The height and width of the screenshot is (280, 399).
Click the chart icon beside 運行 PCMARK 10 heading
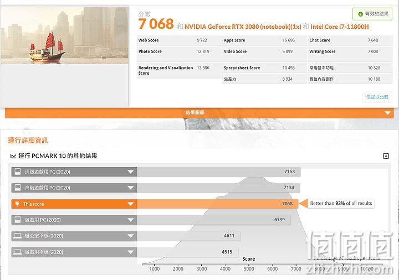pos(13,156)
